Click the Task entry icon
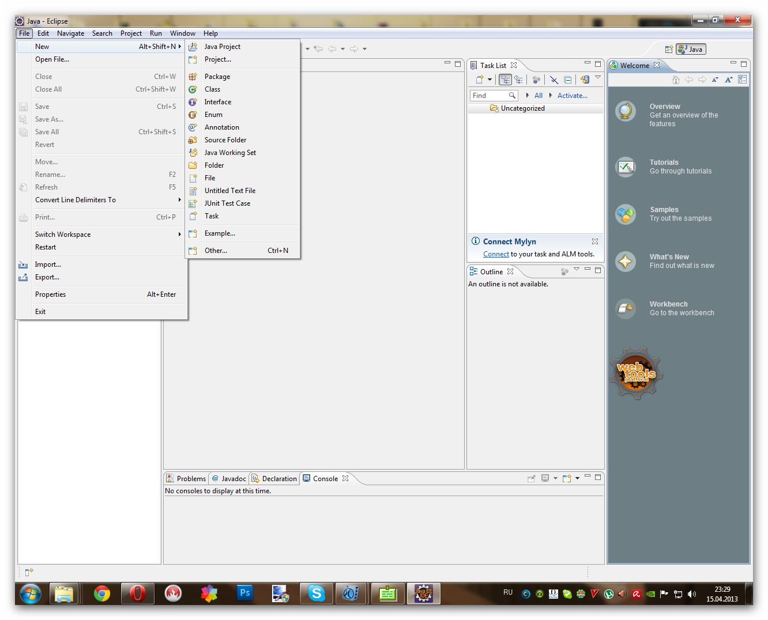This screenshot has width=768, height=620. (x=193, y=216)
